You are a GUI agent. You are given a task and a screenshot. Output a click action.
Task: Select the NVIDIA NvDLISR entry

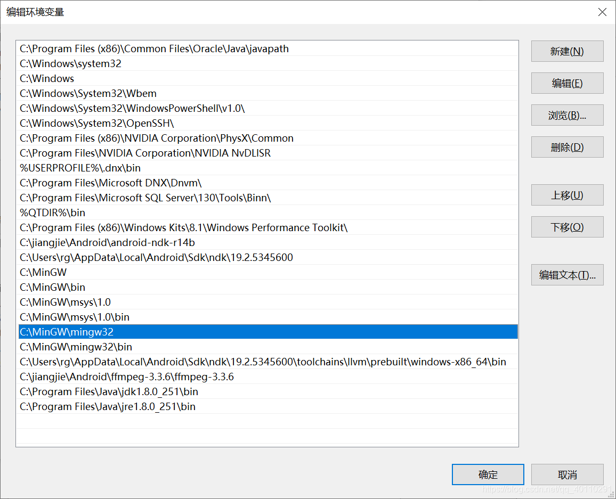(x=268, y=153)
